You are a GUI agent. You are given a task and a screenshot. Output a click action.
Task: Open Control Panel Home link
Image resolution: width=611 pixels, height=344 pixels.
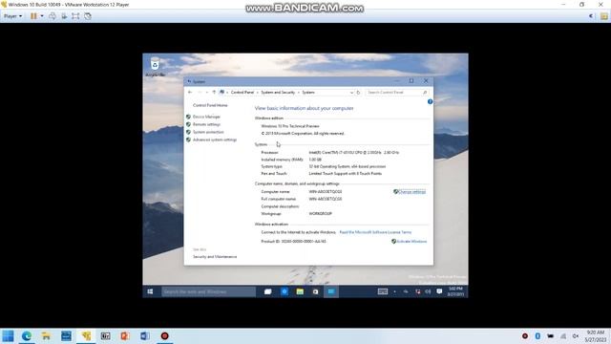coord(210,105)
